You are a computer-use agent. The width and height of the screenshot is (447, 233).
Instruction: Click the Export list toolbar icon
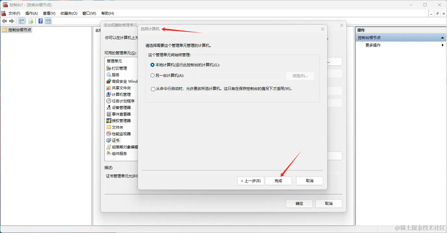(x=31, y=21)
